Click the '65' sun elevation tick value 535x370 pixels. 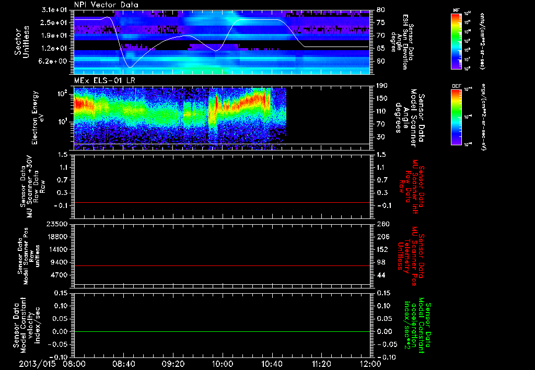380,49
